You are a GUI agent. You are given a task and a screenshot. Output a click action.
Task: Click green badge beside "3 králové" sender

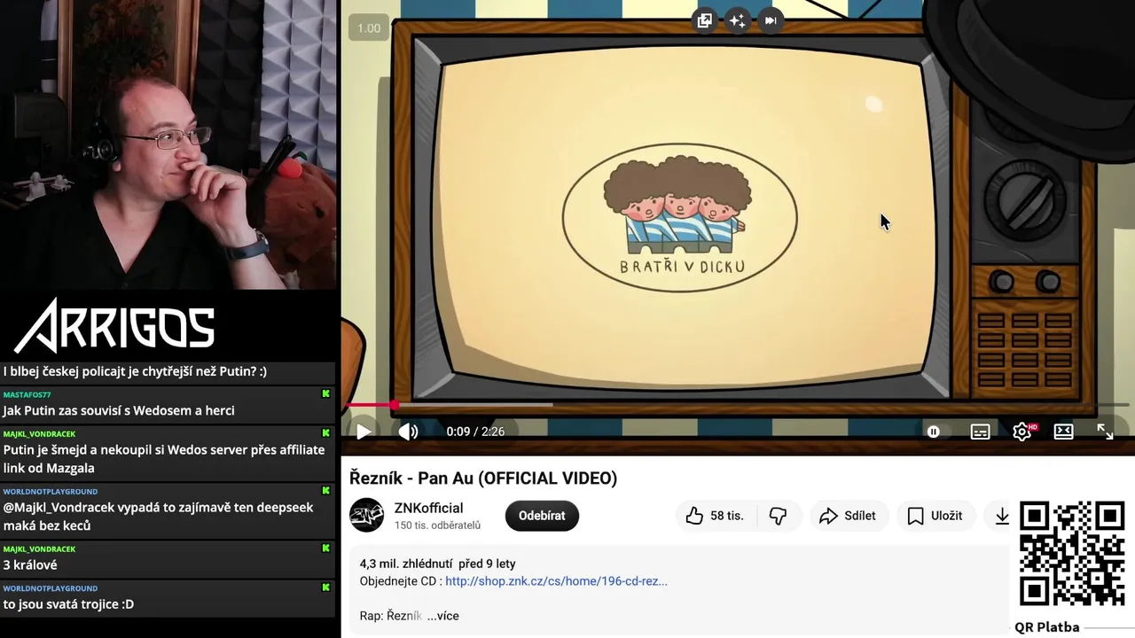[326, 549]
